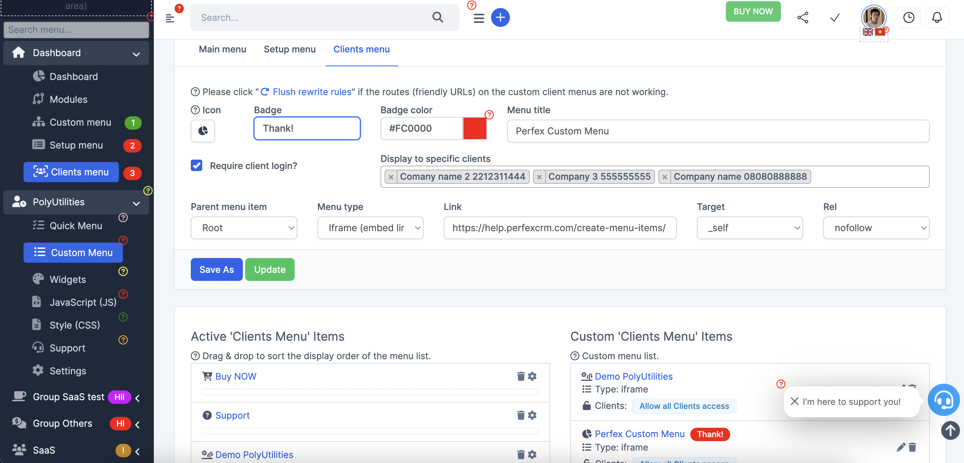
Task: Click the Custom Menu icon in sidebar
Action: click(x=39, y=251)
